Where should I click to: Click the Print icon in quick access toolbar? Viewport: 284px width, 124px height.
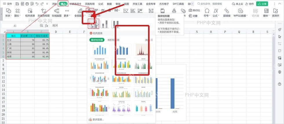click(27, 4)
